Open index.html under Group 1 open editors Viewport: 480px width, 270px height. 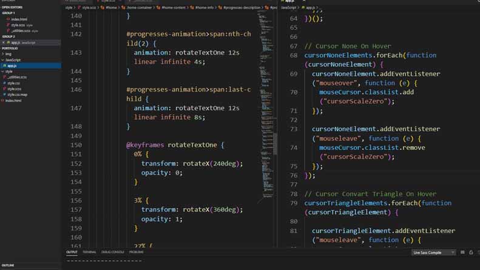(x=19, y=19)
